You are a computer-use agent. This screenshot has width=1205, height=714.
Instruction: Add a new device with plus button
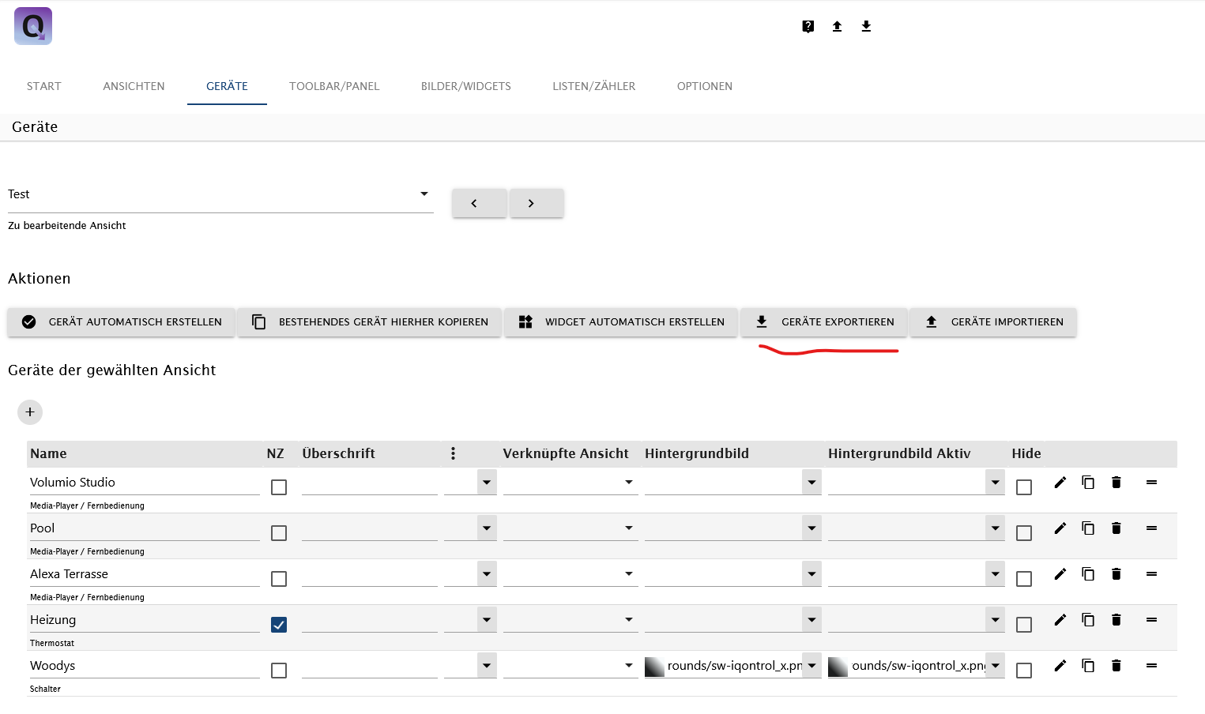(30, 412)
